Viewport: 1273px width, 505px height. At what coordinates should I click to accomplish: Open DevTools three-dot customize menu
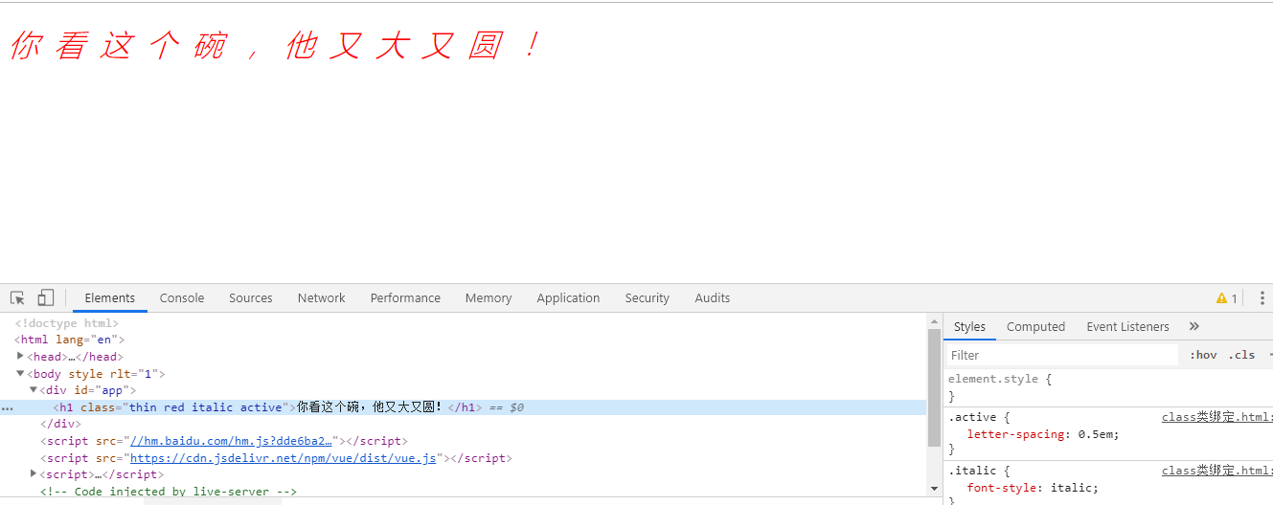(x=1262, y=298)
